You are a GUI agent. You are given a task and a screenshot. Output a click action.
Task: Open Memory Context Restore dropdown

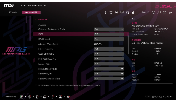pyautogui.click(x=109, y=79)
